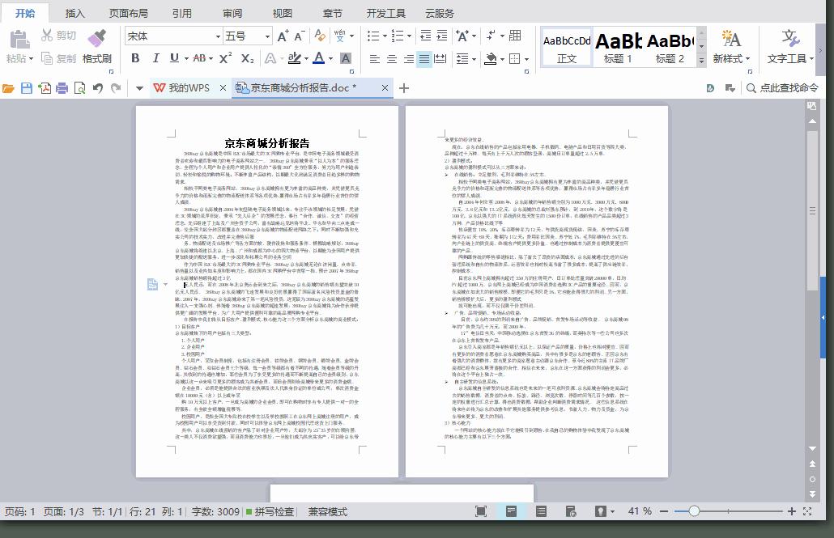Image resolution: width=834 pixels, height=538 pixels.
Task: Click the Undo arrow
Action: coord(98,87)
